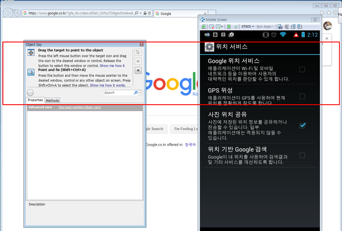The height and width of the screenshot is (231, 342).
Task: Enable the Google 위치 서비스 checkbox
Action: [x=302, y=69]
